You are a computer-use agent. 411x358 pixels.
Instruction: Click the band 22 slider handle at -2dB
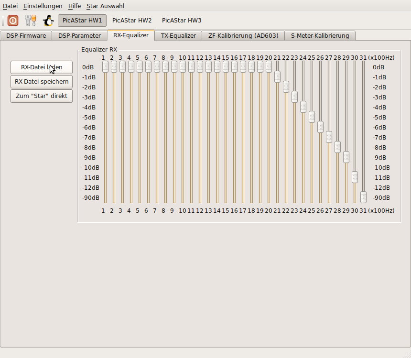(x=286, y=87)
